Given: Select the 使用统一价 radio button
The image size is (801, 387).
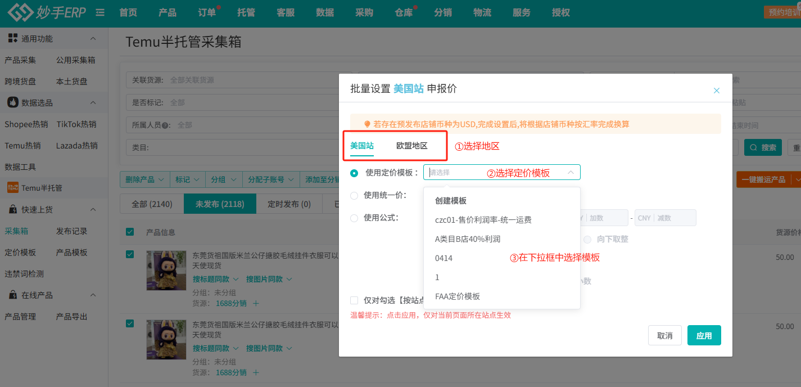Looking at the screenshot, I should click(x=354, y=195).
